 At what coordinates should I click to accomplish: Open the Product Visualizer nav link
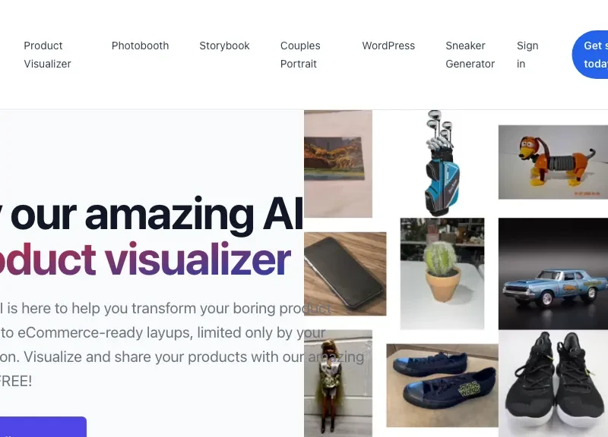click(47, 55)
